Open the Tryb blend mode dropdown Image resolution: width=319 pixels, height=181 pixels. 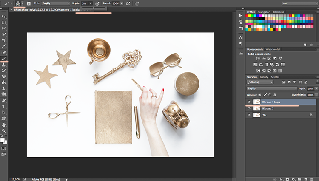56,3
